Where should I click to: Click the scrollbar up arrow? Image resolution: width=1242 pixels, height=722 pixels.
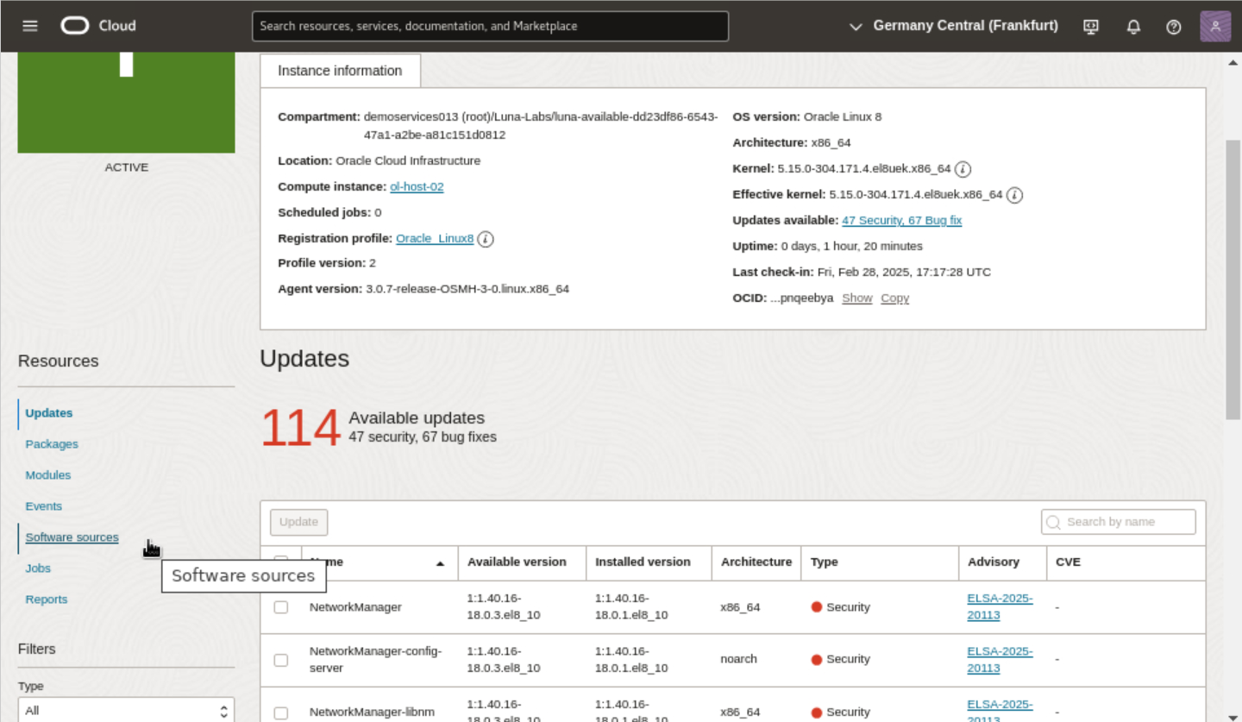(1233, 63)
